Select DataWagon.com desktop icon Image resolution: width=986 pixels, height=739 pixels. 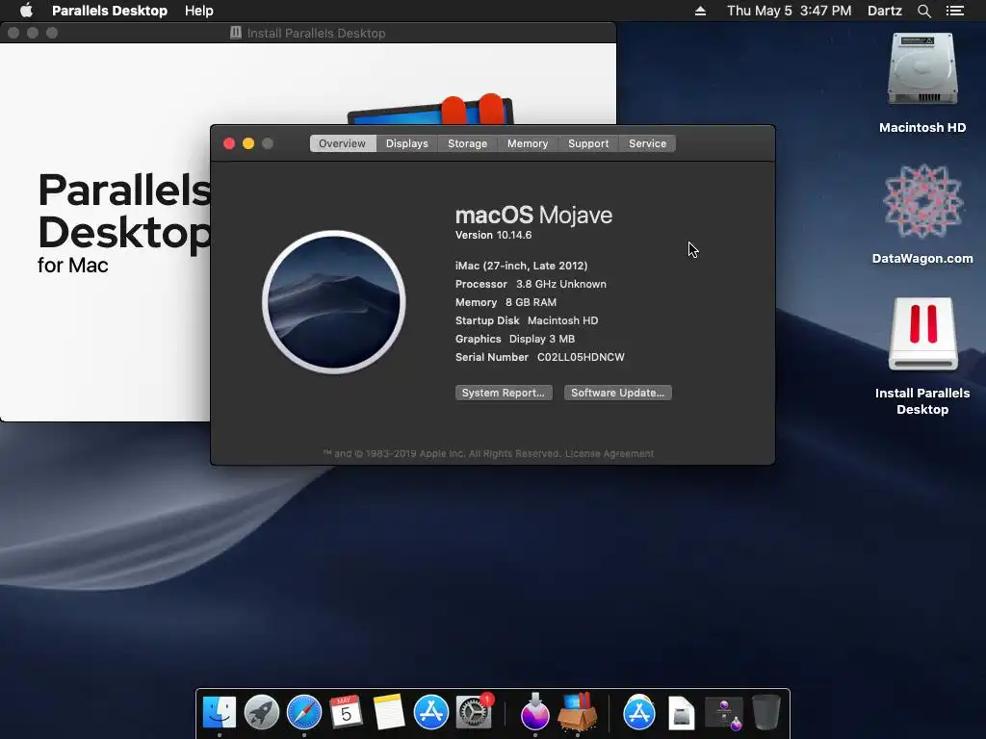(922, 201)
